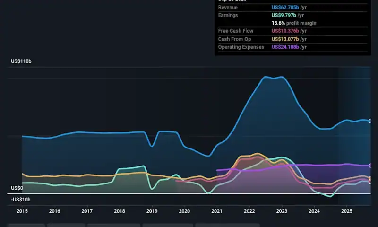The width and height of the screenshot is (378, 227).
Task: Click the US$0 y-axis label
Action: click(x=17, y=188)
